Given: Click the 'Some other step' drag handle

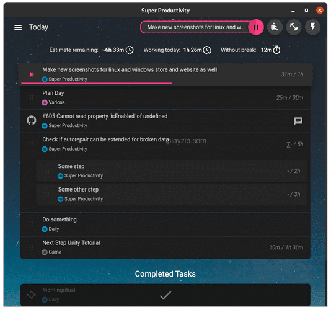Looking at the screenshot, I should [47, 194].
